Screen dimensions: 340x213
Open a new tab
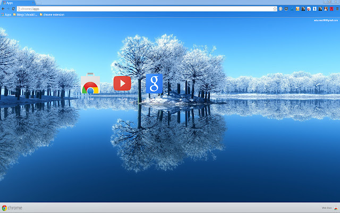tap(39, 3)
